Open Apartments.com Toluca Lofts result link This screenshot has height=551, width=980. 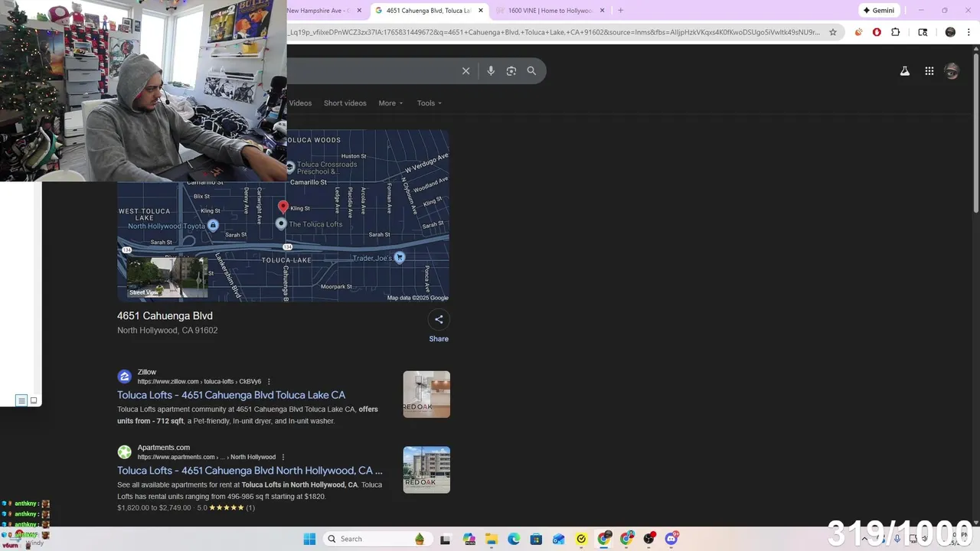250,471
